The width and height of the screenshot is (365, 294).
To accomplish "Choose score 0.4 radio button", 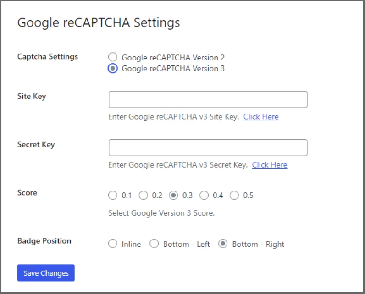I will tap(204, 195).
